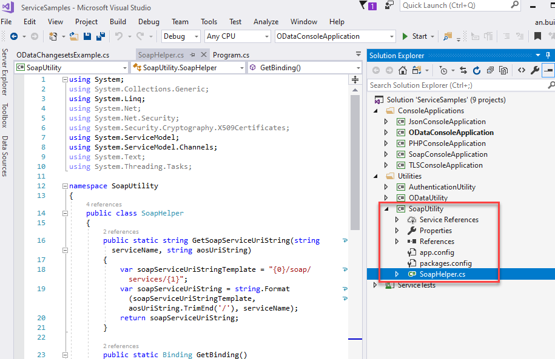Viewport: 555px width, 359px height.
Task: Save the current file with Save icon
Action: pyautogui.click(x=87, y=36)
